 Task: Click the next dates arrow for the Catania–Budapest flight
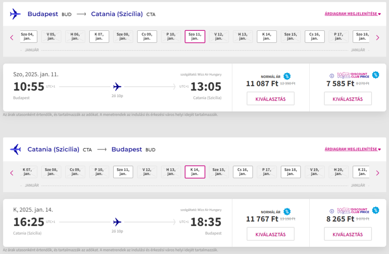click(378, 173)
